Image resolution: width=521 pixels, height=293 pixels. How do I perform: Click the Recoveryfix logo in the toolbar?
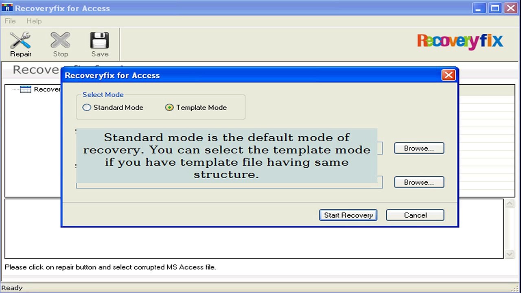coord(460,42)
